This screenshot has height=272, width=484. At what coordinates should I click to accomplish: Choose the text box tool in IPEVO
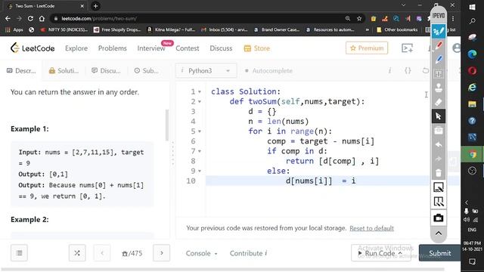pos(439,74)
